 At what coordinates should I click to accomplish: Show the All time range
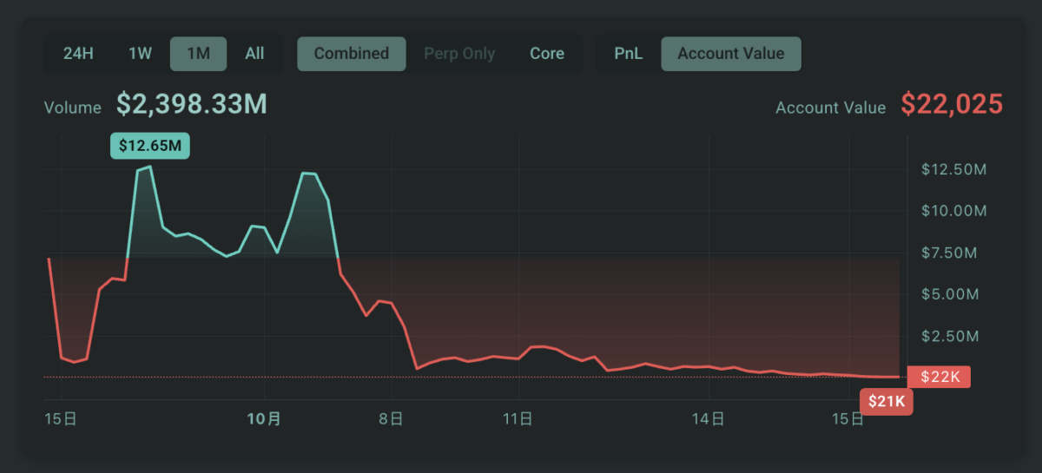254,53
